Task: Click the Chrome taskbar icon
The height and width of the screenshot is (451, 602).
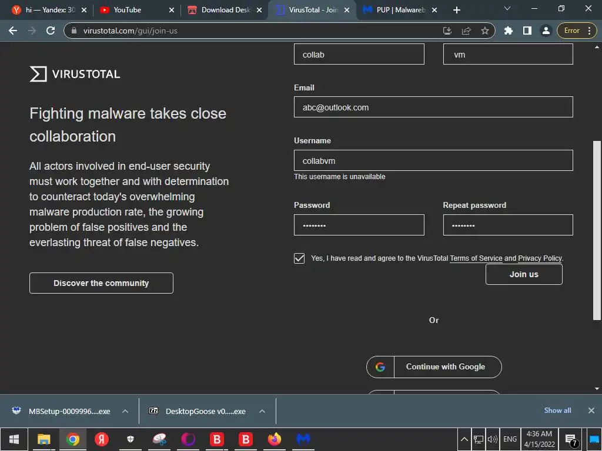Action: [x=72, y=439]
